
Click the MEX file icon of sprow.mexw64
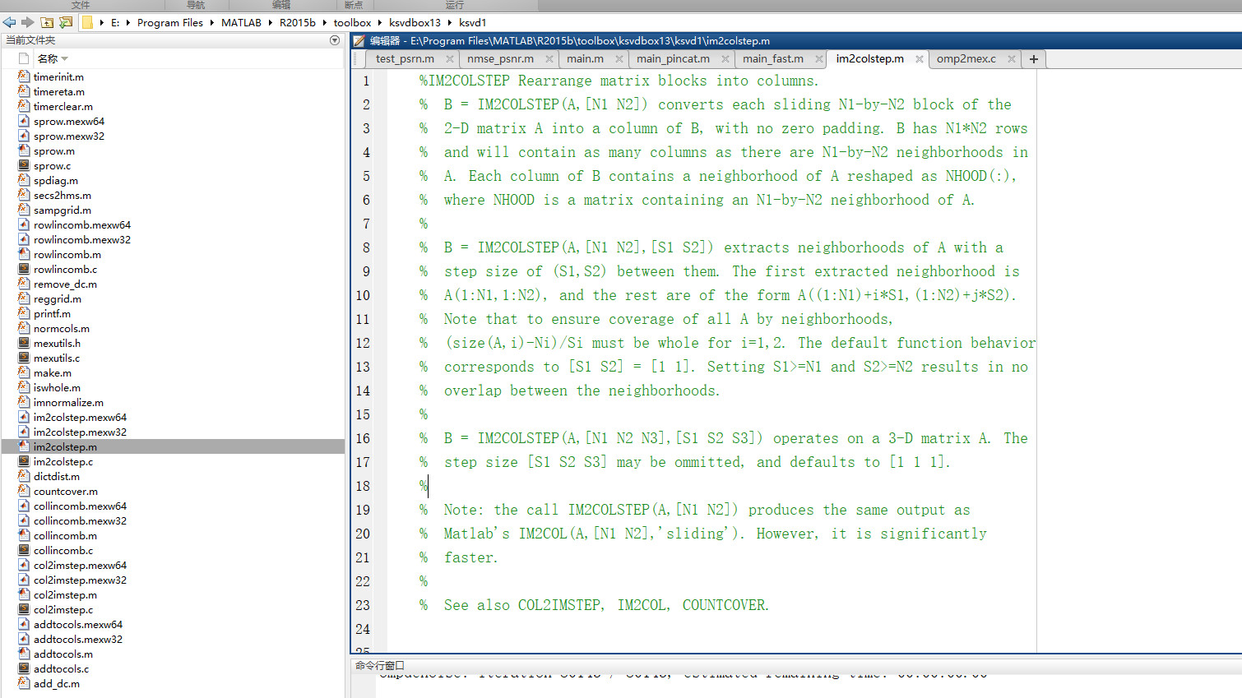pyautogui.click(x=24, y=121)
